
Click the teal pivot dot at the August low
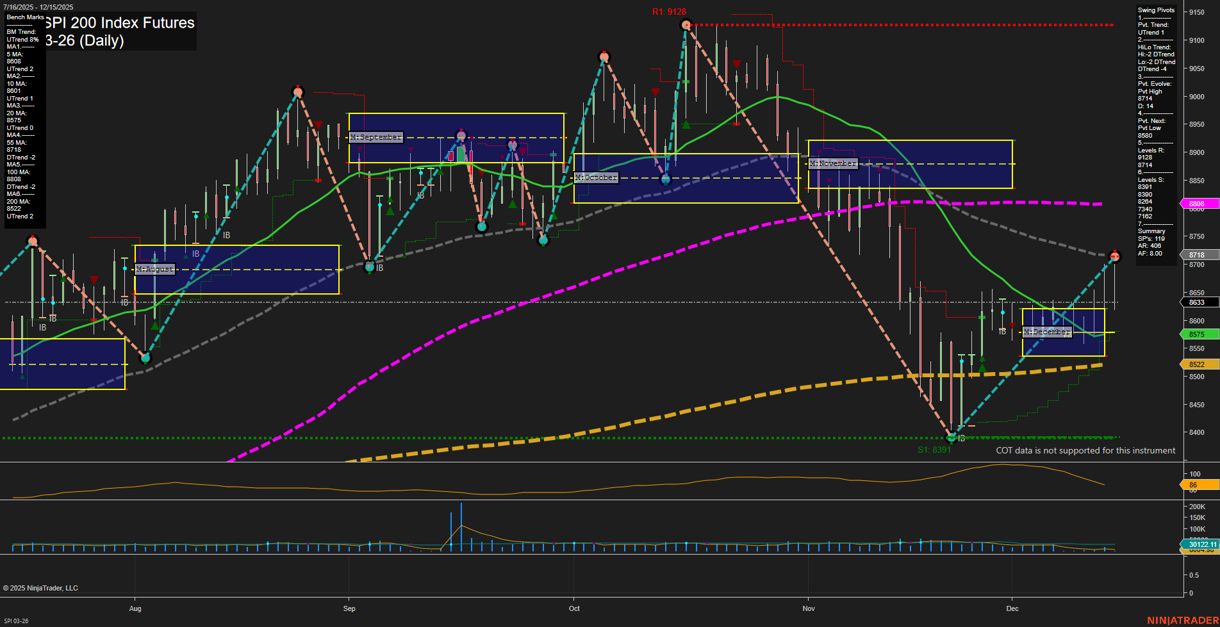tap(145, 359)
